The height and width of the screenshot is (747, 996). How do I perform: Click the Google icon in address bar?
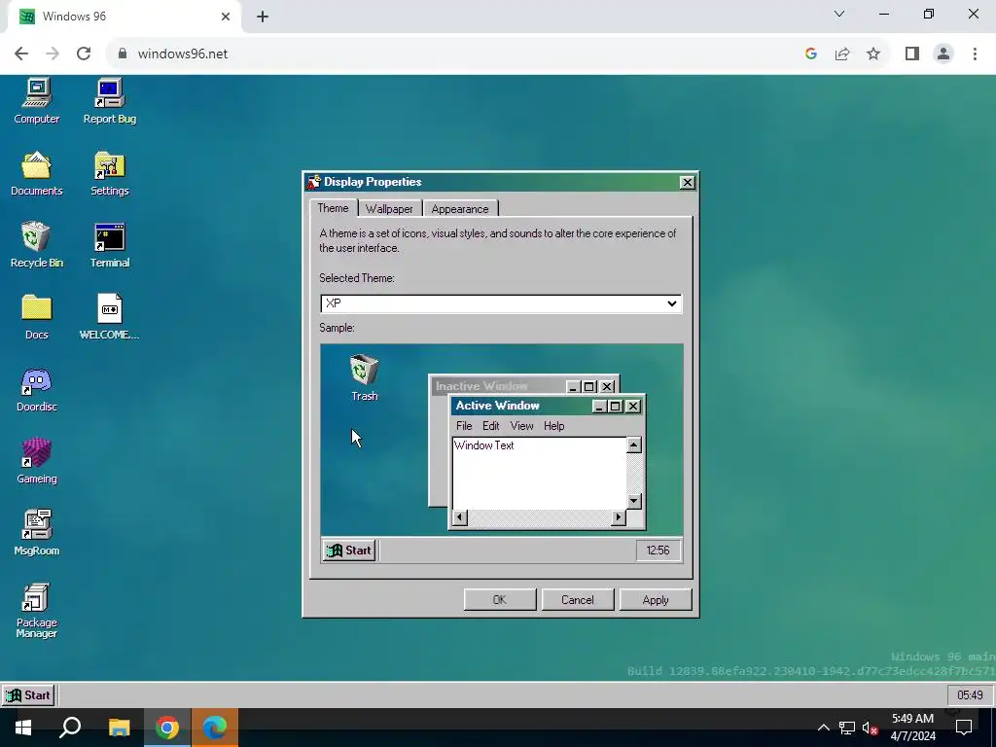(810, 54)
